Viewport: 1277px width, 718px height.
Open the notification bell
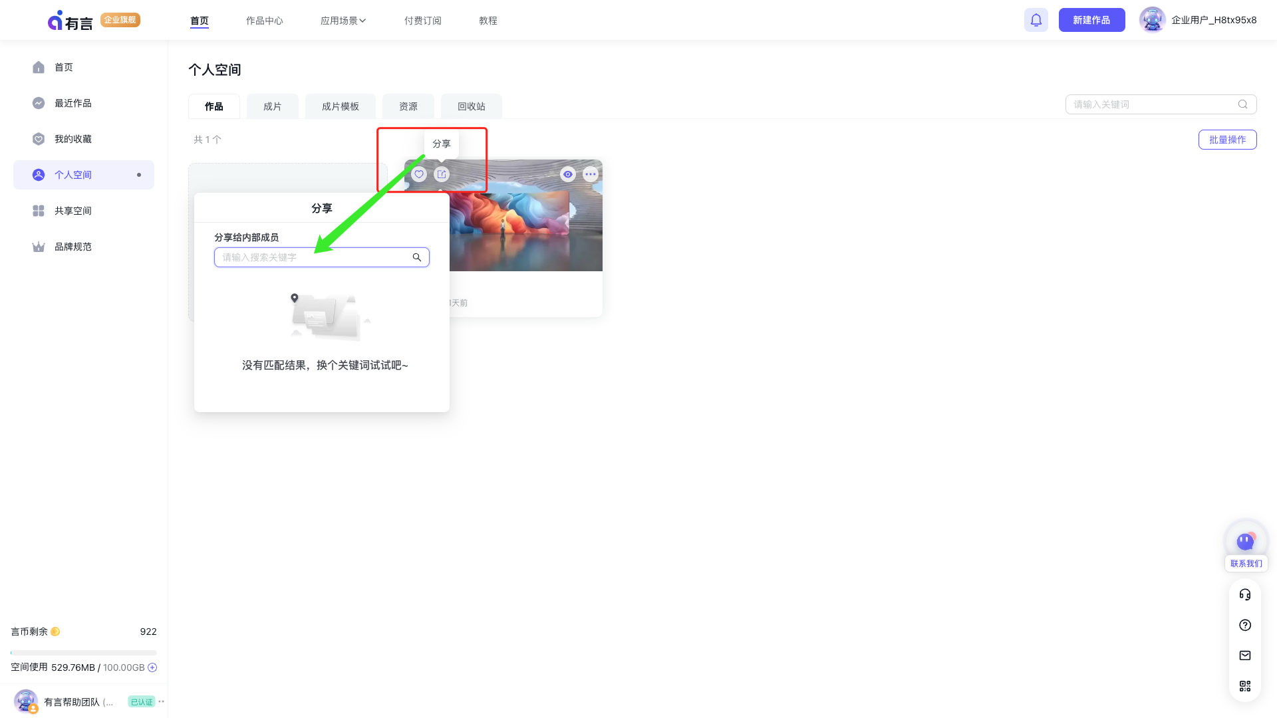pyautogui.click(x=1036, y=20)
